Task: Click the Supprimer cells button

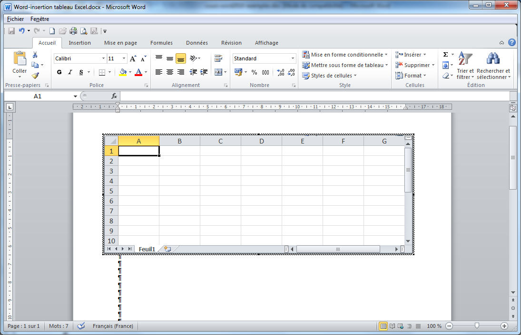Action: (x=415, y=66)
